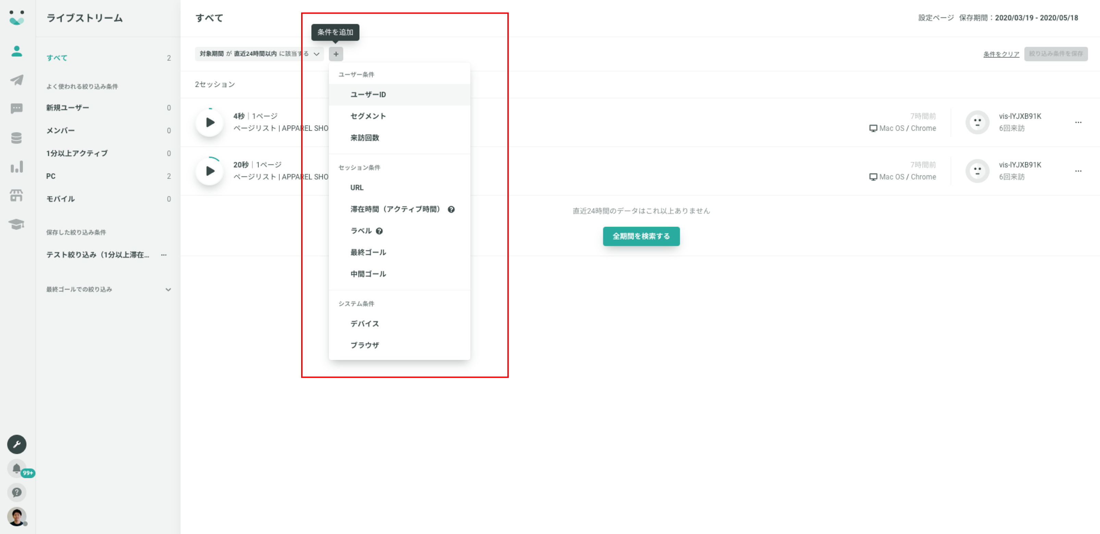The image size is (1100, 534).
Task: Open the paper plane icon in sidebar
Action: pyautogui.click(x=17, y=80)
